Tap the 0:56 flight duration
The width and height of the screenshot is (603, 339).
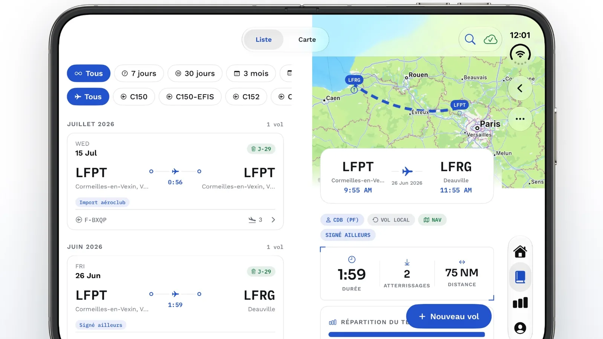point(175,182)
